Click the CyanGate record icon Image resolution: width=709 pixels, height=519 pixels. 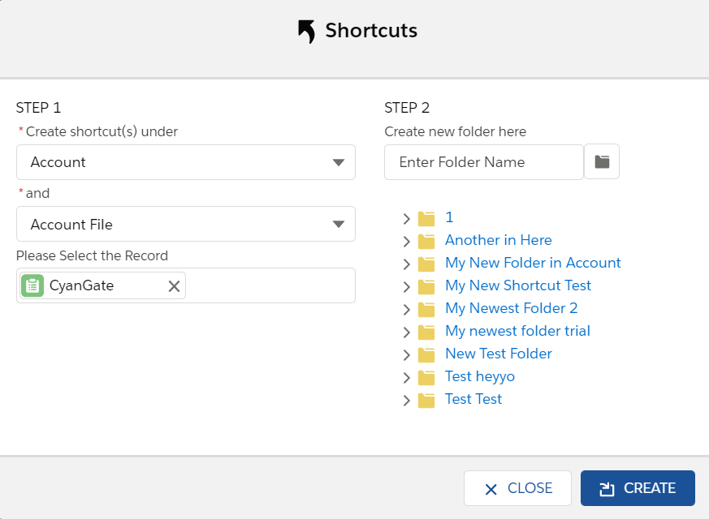point(32,285)
